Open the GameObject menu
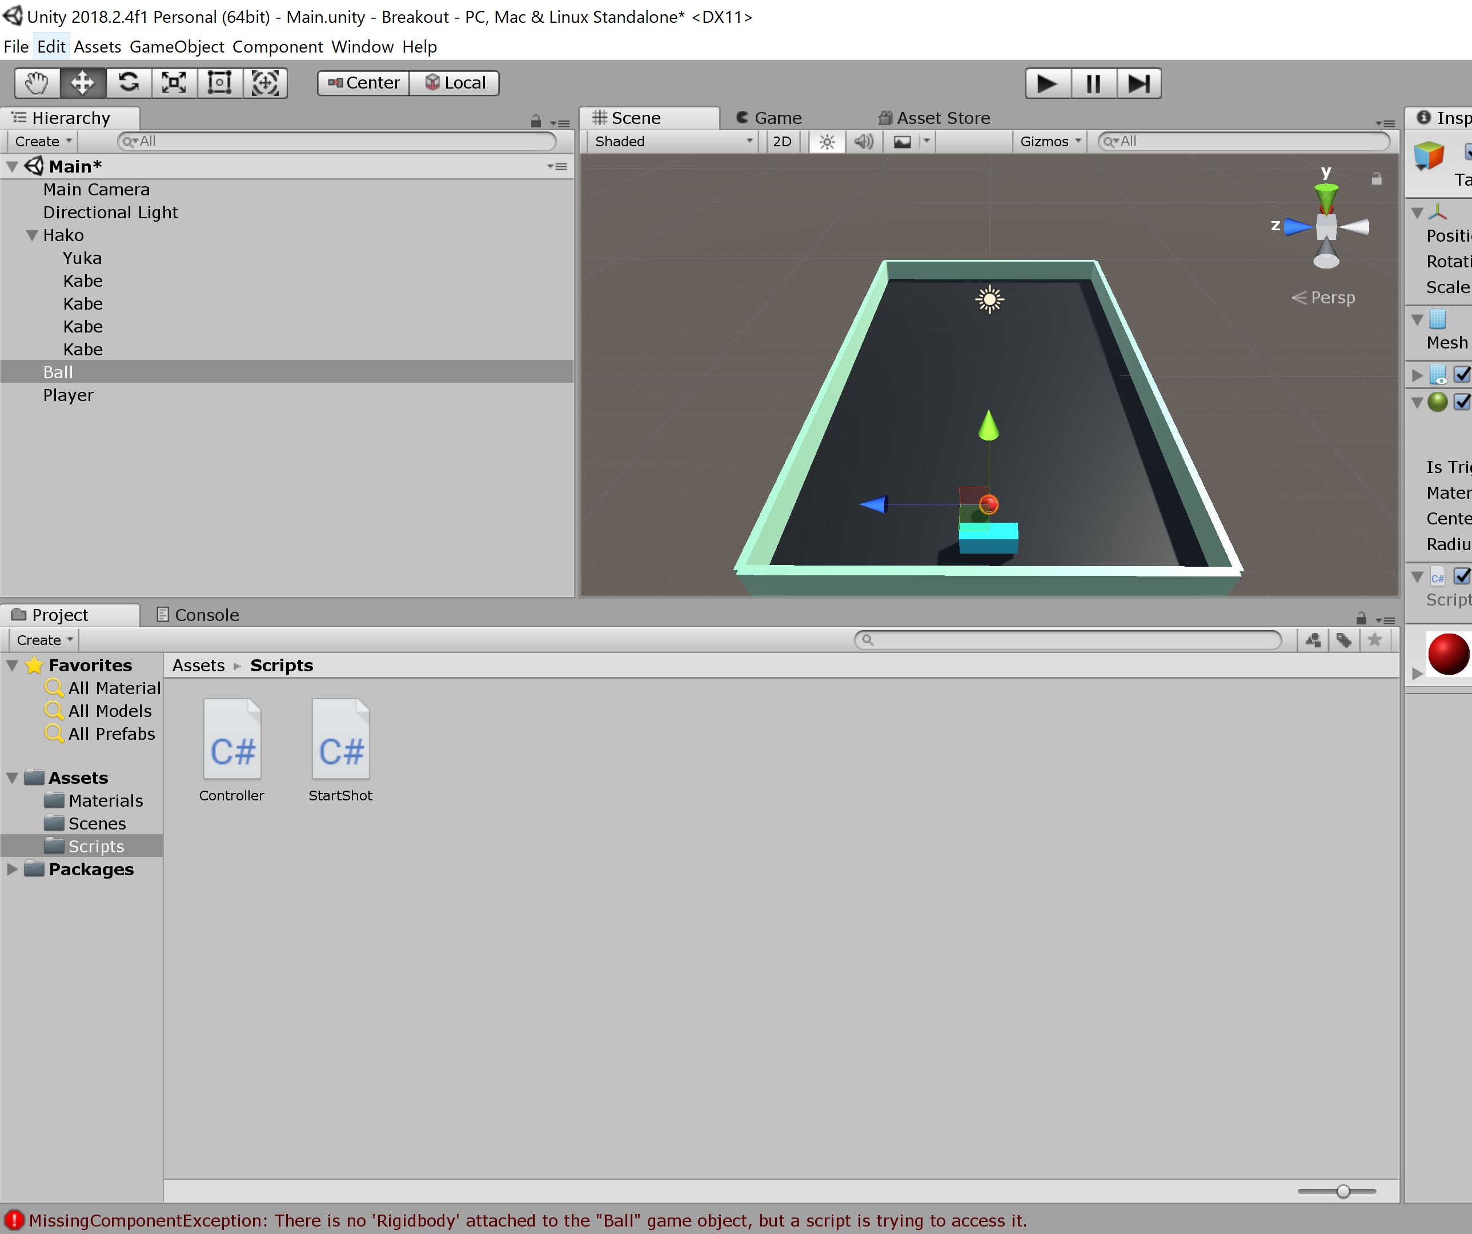The height and width of the screenshot is (1234, 1472). tap(177, 47)
